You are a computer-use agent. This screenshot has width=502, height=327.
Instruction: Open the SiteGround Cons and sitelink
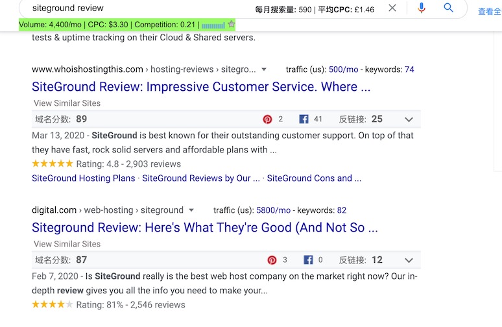[314, 178]
